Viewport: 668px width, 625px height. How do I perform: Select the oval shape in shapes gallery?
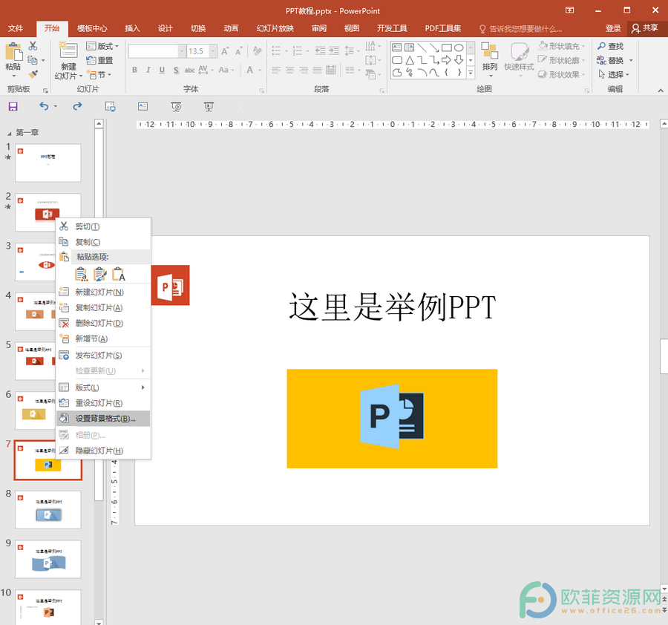pyautogui.click(x=459, y=48)
